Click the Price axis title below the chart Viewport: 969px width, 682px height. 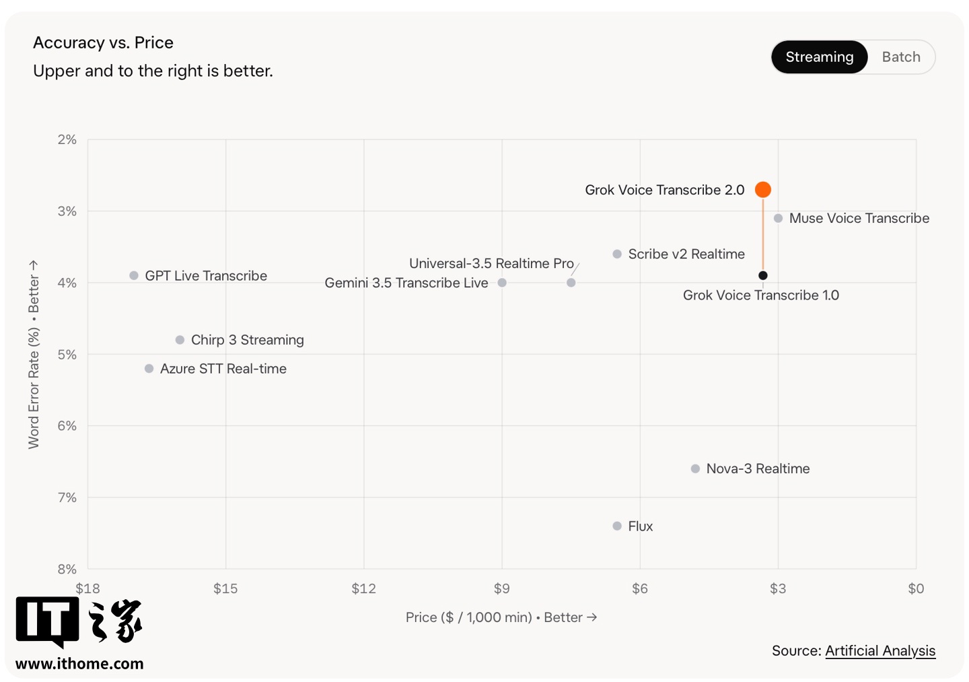coord(501,617)
